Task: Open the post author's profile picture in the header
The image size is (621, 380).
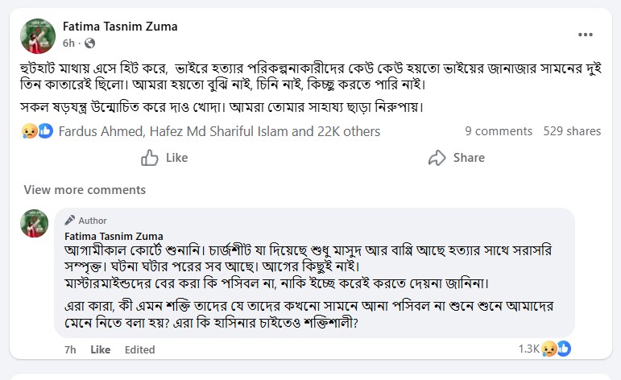Action: [37, 33]
